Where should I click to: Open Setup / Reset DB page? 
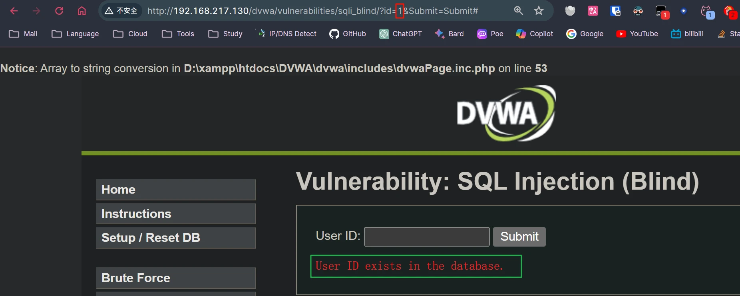coord(176,238)
